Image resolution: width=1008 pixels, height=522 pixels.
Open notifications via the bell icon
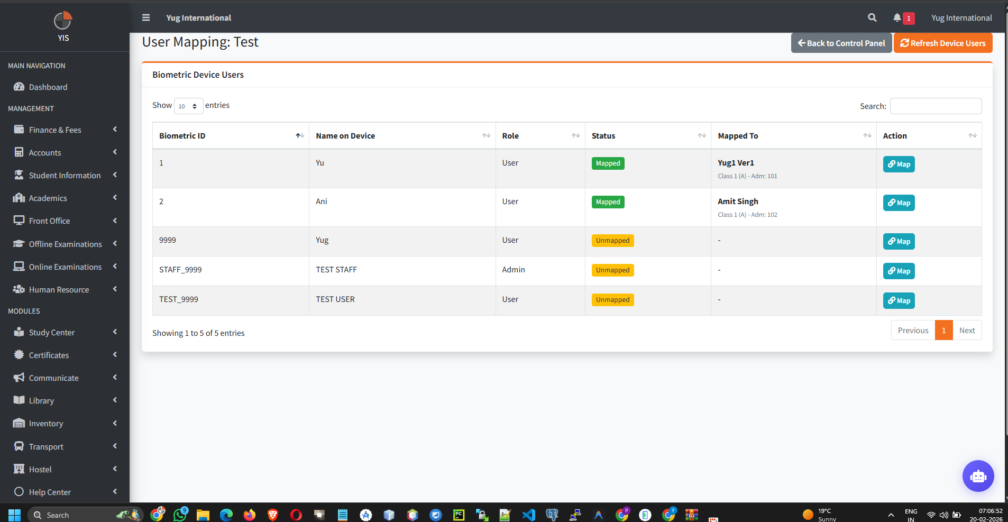[x=898, y=17]
